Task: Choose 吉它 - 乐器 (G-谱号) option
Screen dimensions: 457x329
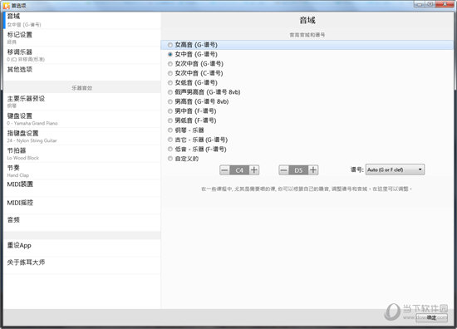Action: tap(170, 140)
